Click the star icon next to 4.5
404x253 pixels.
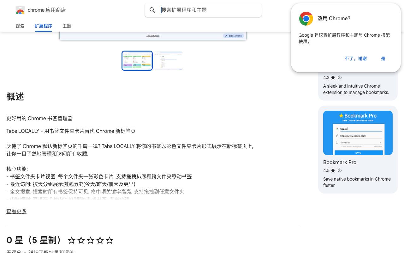(x=333, y=170)
